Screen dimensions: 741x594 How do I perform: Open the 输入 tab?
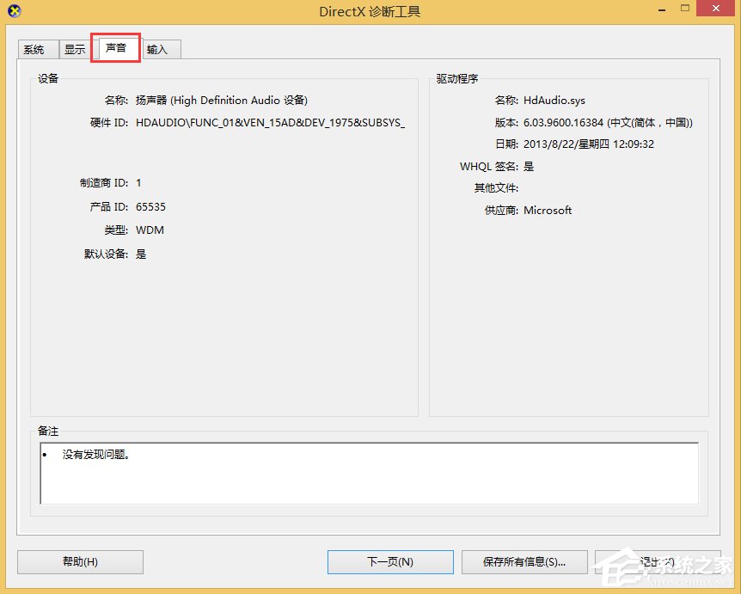point(160,49)
